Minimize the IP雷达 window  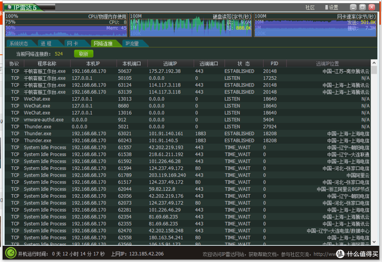[x=353, y=7]
